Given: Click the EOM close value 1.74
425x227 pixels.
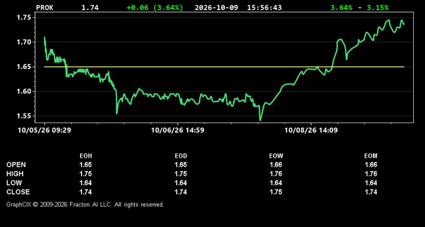Looking at the screenshot, I should 371,192.
